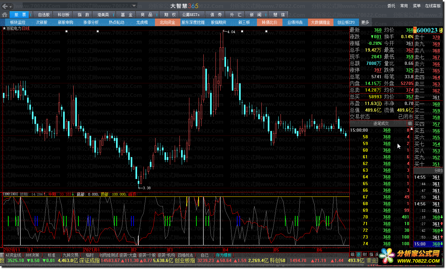Click 存为模板 to save the template
446x269 pixels.
[224, 255]
